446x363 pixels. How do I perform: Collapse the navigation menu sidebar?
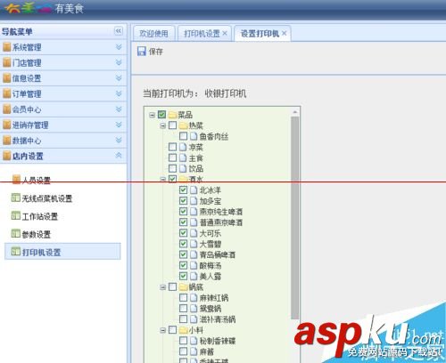[119, 31]
